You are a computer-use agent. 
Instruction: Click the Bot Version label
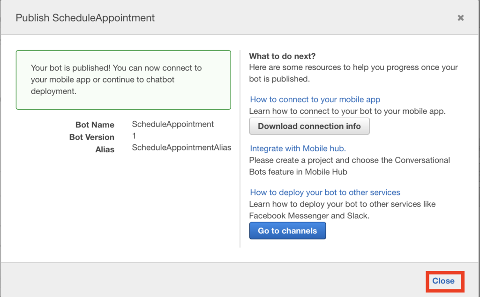coord(91,137)
